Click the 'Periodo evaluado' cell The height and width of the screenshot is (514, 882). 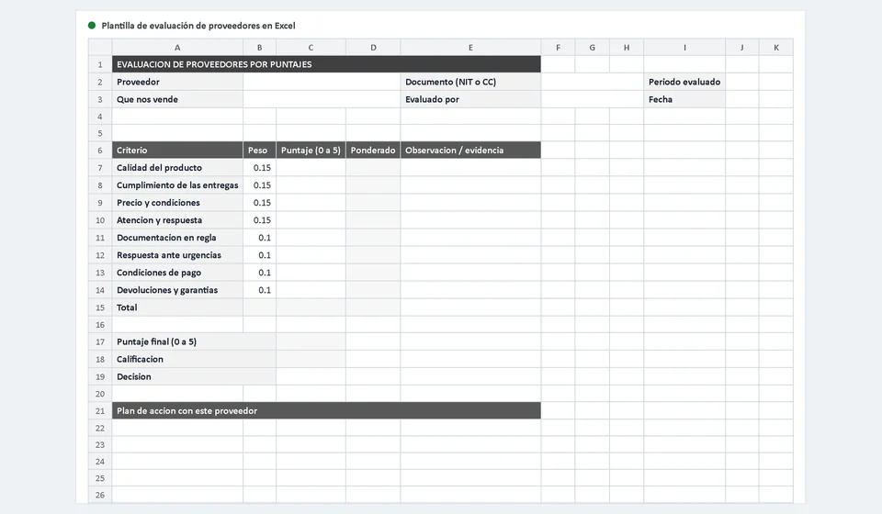tap(684, 82)
